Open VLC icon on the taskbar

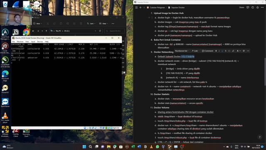(151, 147)
